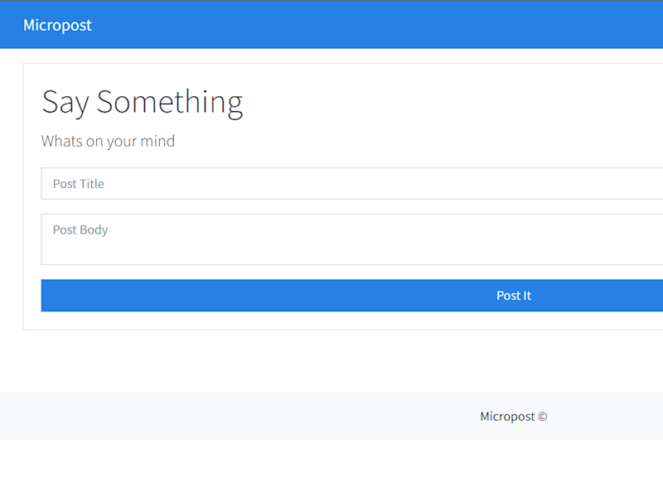Open the Micropost brand link in navbar
Screen dimensions: 663x497
coord(57,26)
